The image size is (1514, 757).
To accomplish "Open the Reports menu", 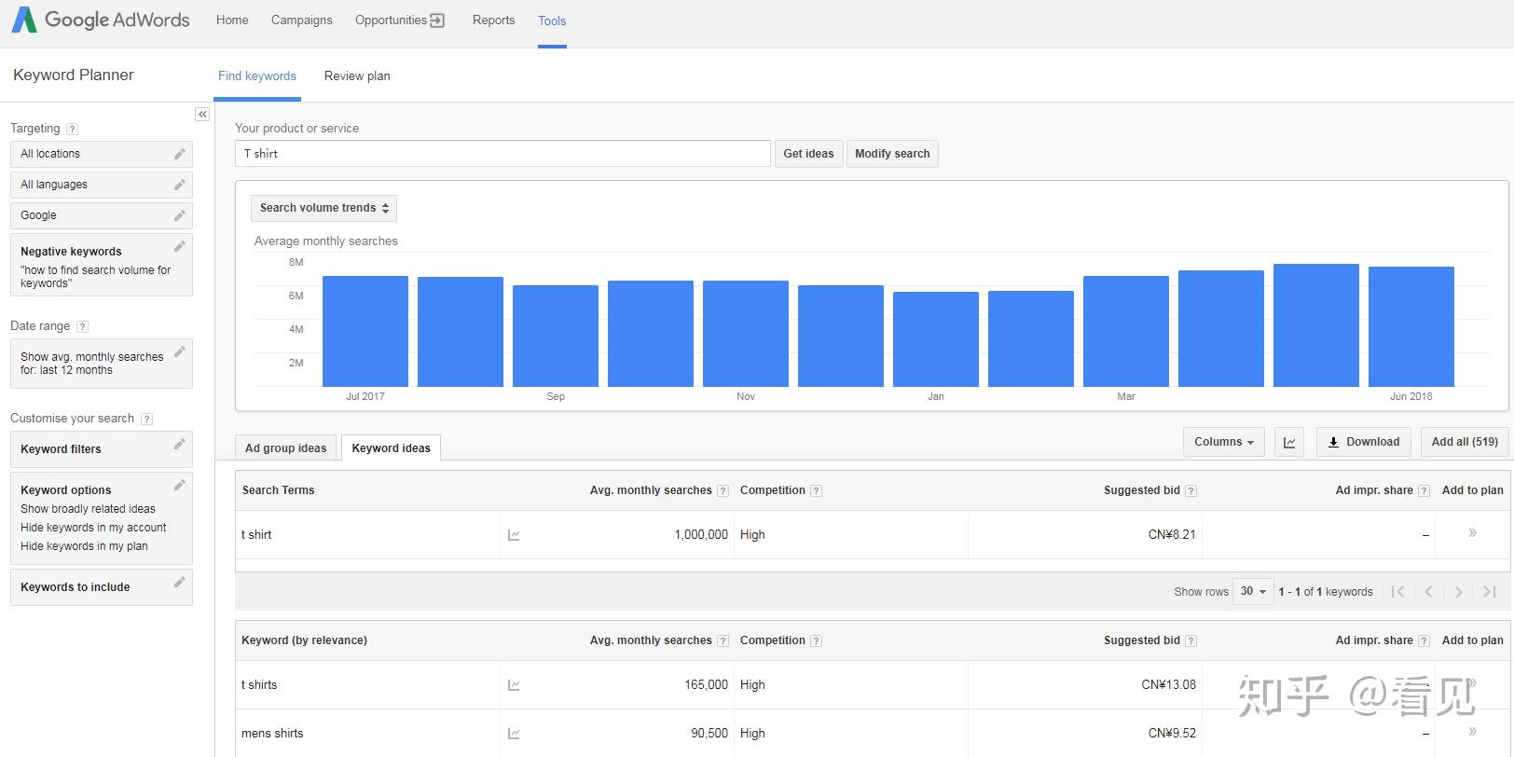I will click(493, 20).
